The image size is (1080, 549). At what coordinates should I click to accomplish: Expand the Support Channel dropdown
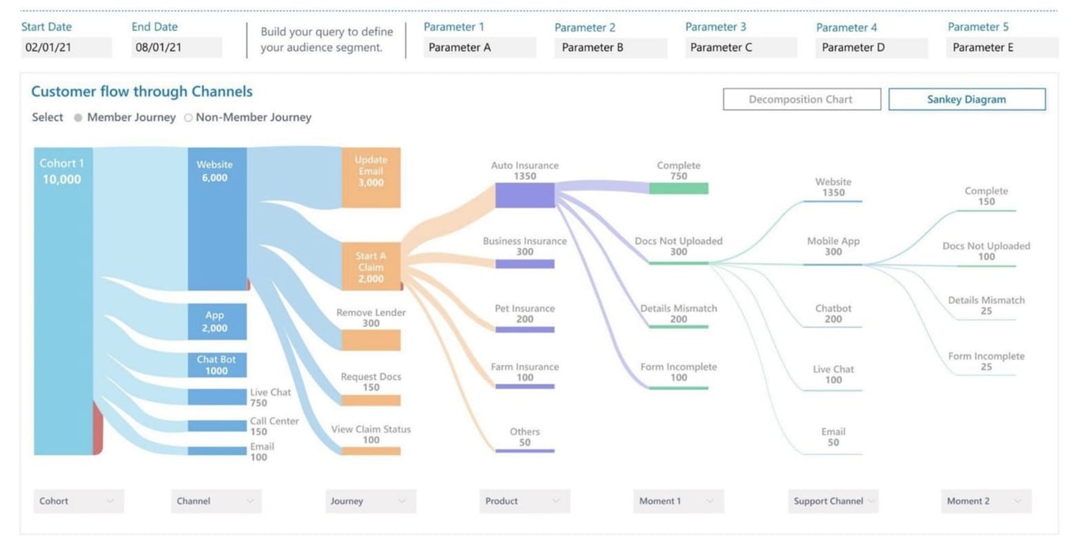point(832,501)
